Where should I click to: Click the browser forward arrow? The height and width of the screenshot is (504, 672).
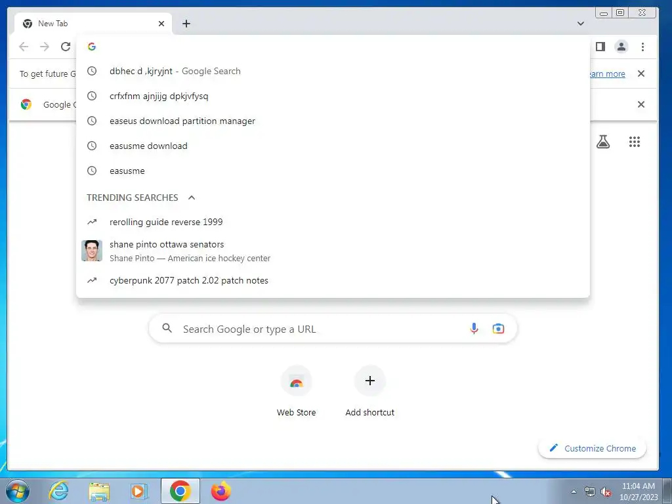click(45, 47)
